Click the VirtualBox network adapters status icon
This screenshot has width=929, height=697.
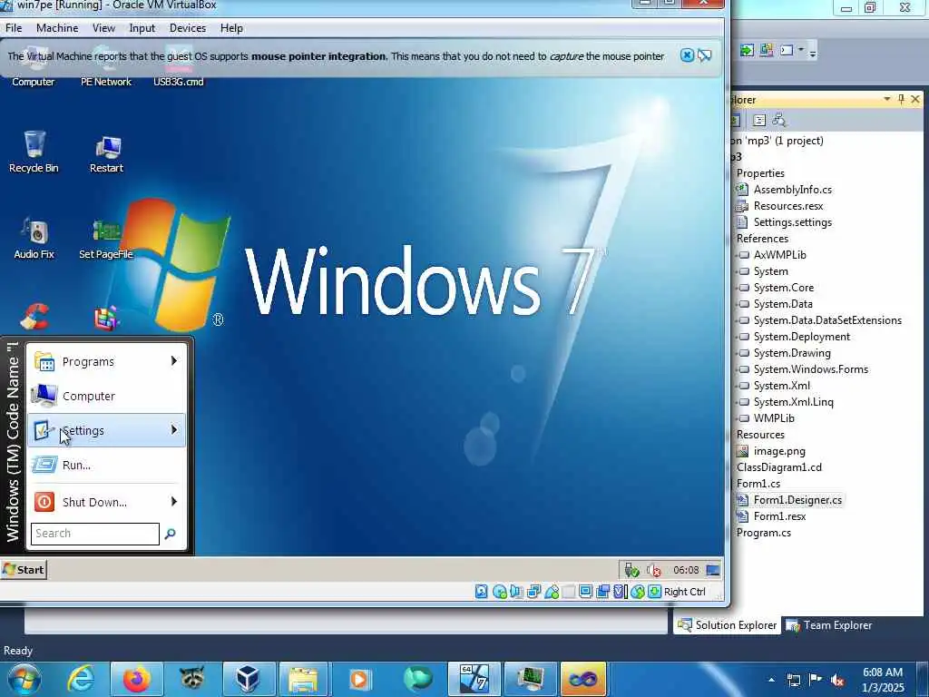point(533,592)
